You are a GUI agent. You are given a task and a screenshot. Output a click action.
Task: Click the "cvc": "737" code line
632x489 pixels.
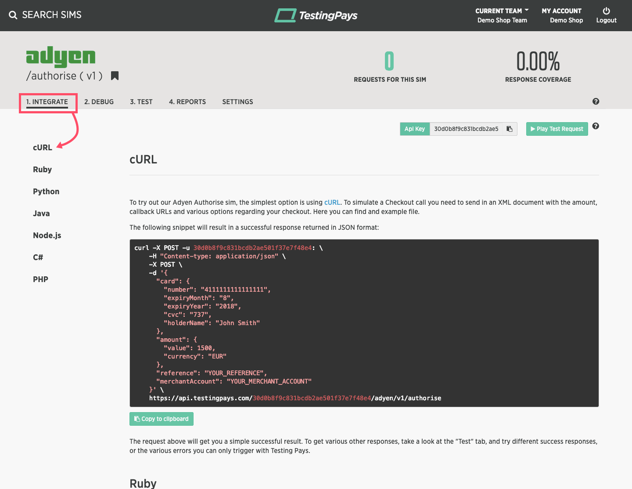(188, 315)
